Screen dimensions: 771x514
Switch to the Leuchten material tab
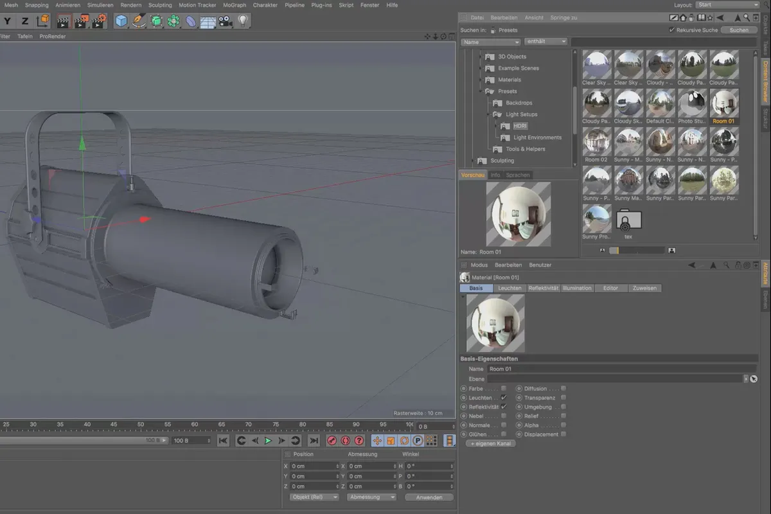point(510,288)
